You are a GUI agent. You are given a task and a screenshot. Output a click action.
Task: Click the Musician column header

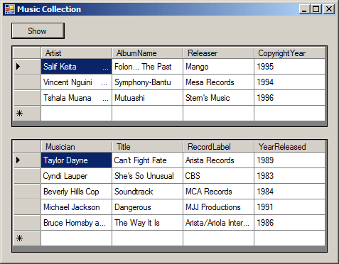(76, 147)
